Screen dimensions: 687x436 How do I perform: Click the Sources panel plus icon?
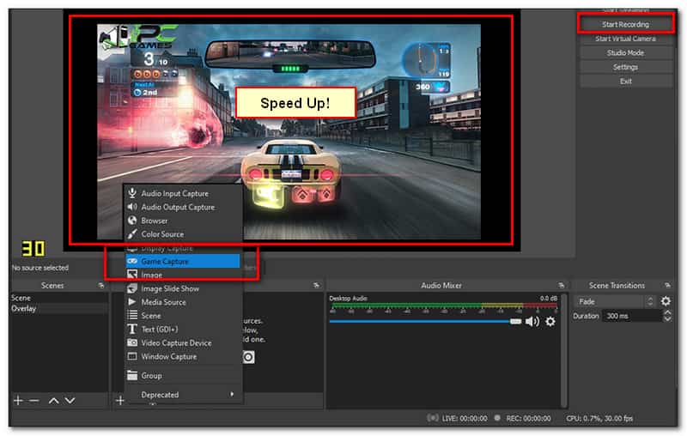[119, 400]
